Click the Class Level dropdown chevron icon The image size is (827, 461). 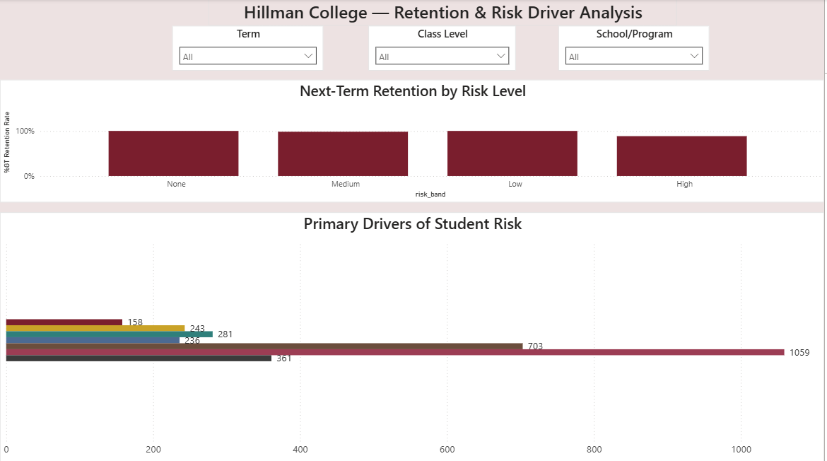[502, 55]
